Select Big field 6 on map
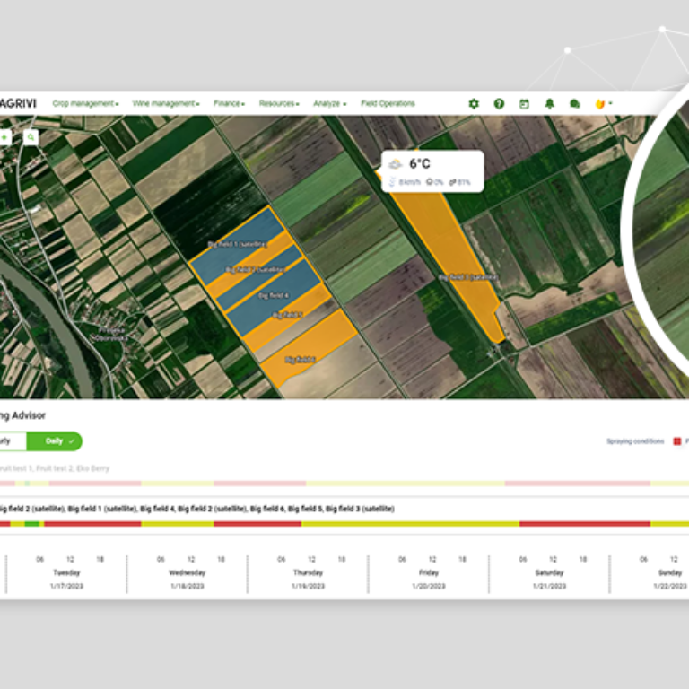The height and width of the screenshot is (689, 689). [x=301, y=360]
